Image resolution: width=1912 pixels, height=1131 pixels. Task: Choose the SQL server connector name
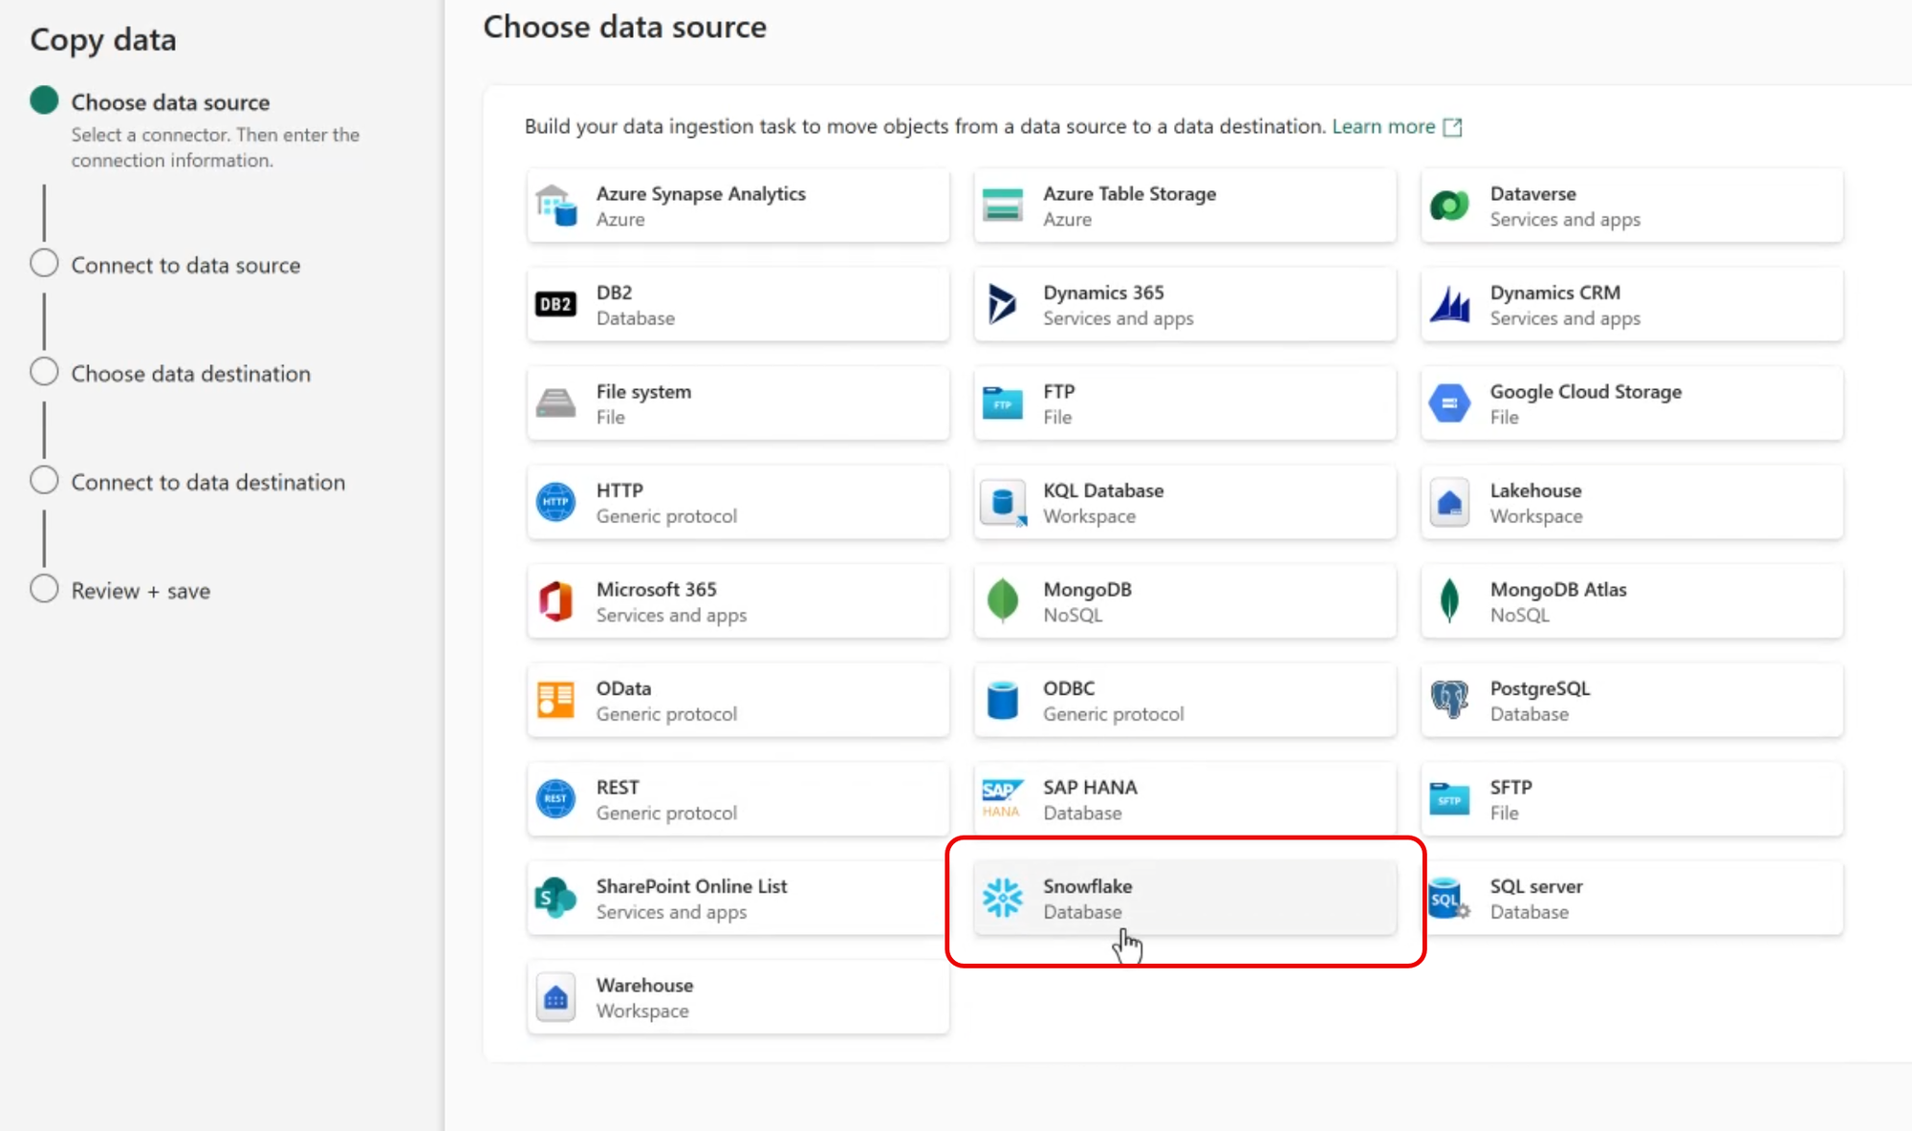[1535, 886]
